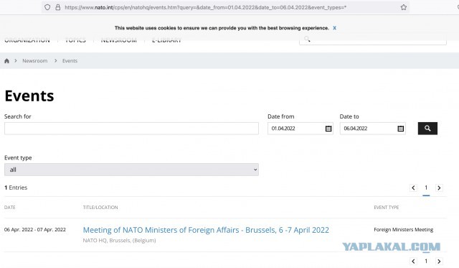Go to next page in top pagination
The width and height of the screenshot is (459, 268).
439,188
